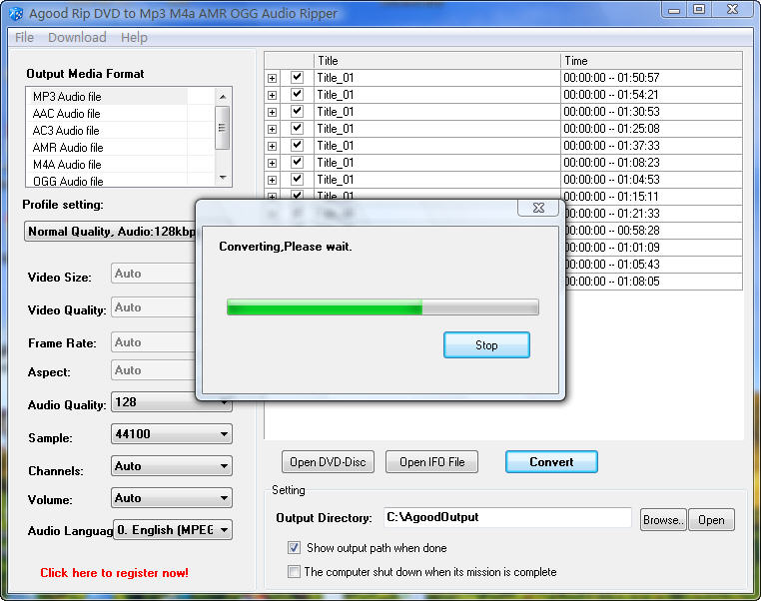Uncheck the title row lasting 01:30:53

[x=297, y=111]
